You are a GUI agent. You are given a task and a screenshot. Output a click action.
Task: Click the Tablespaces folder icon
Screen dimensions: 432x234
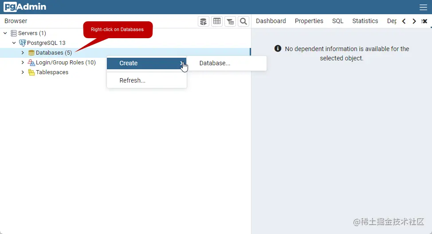pyautogui.click(x=31, y=72)
